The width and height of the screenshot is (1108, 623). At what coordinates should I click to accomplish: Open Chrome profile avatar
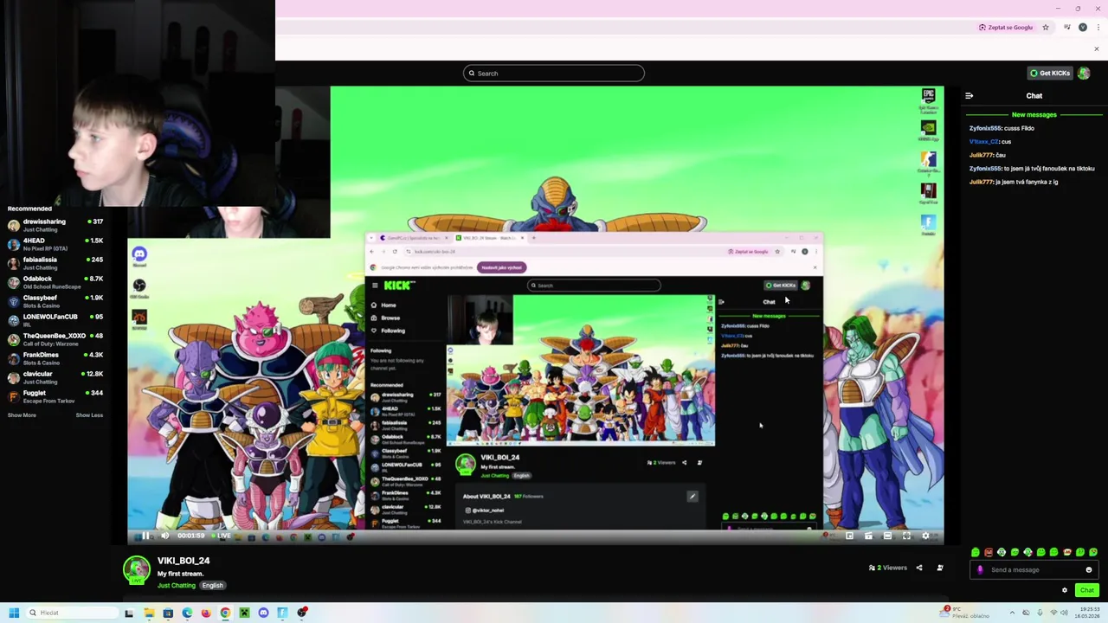coord(1083,28)
